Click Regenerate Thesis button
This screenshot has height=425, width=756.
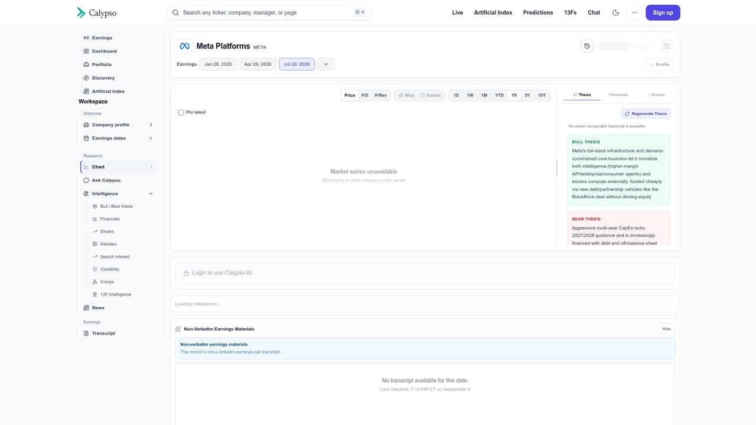(x=646, y=113)
